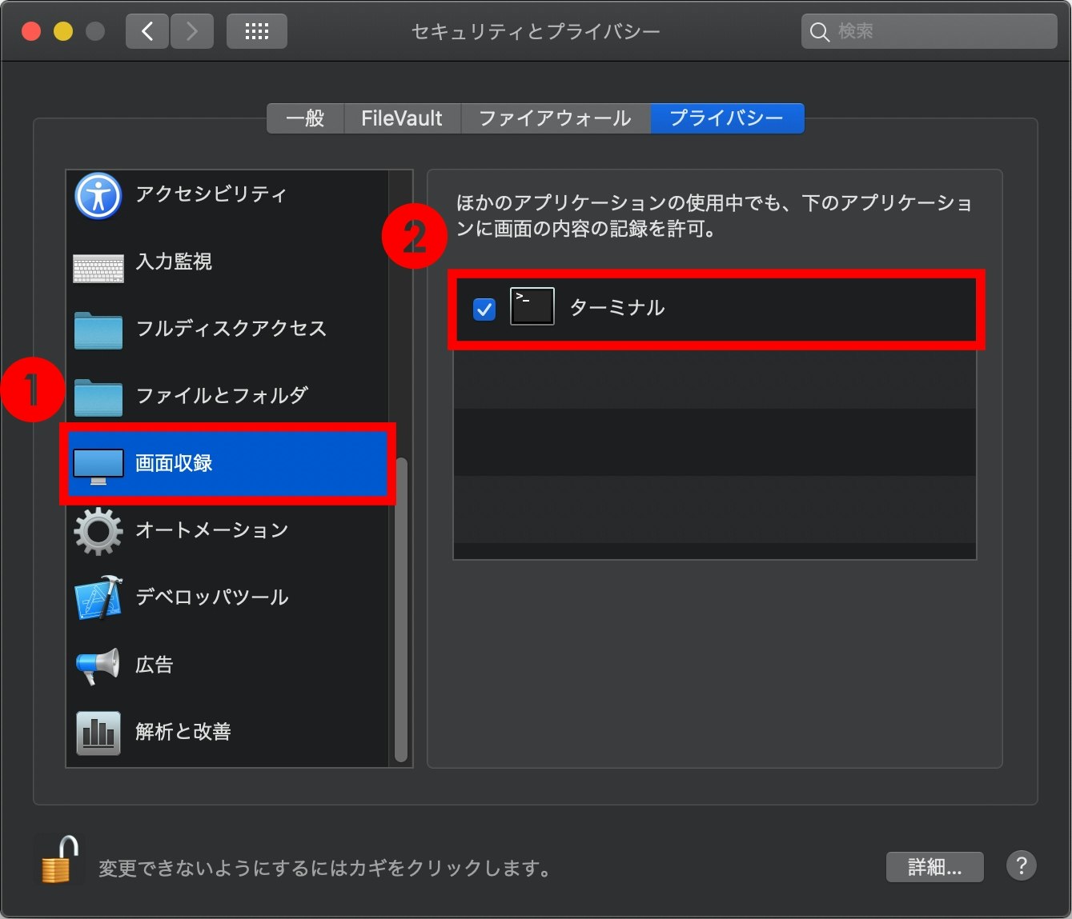Click the padlock to prevent changes
1072x919 pixels.
59,859
